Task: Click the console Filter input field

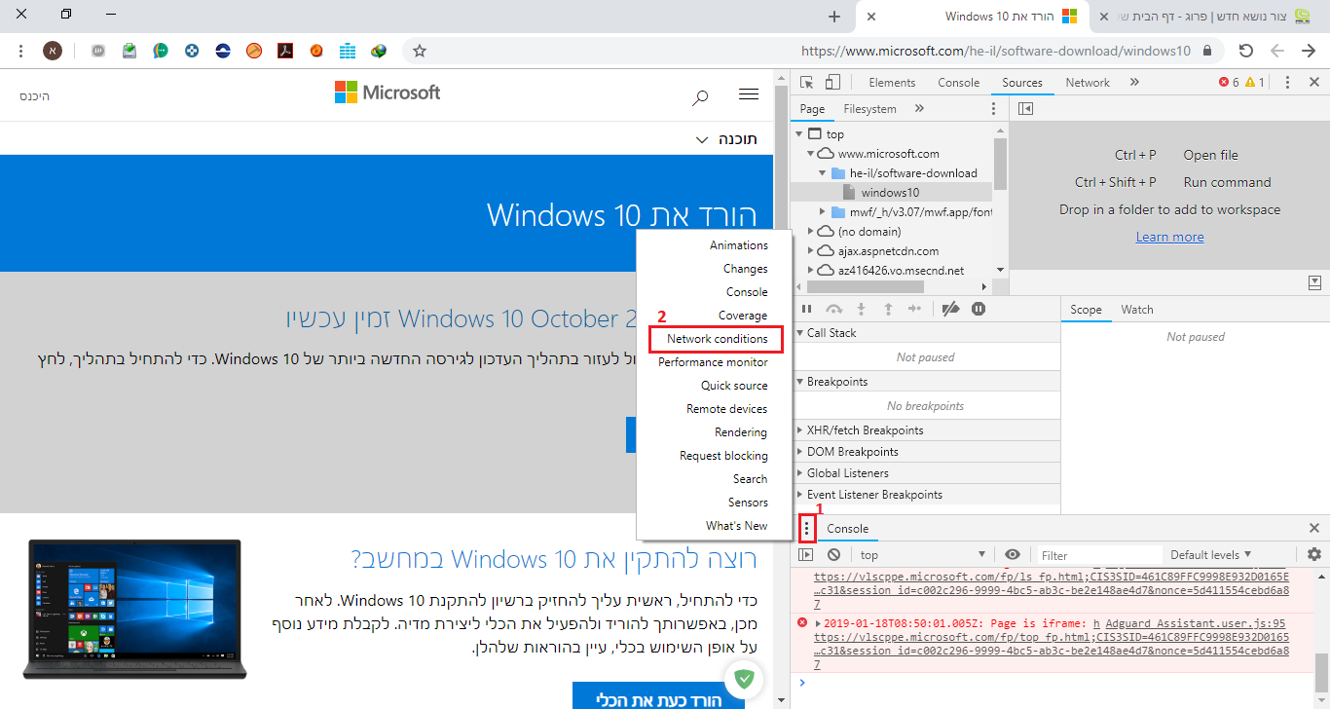Action: (1097, 555)
